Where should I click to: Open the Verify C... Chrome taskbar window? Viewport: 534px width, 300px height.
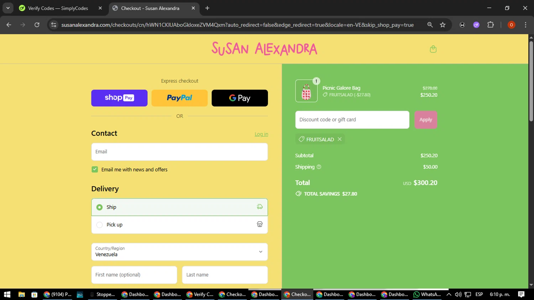[x=200, y=294]
